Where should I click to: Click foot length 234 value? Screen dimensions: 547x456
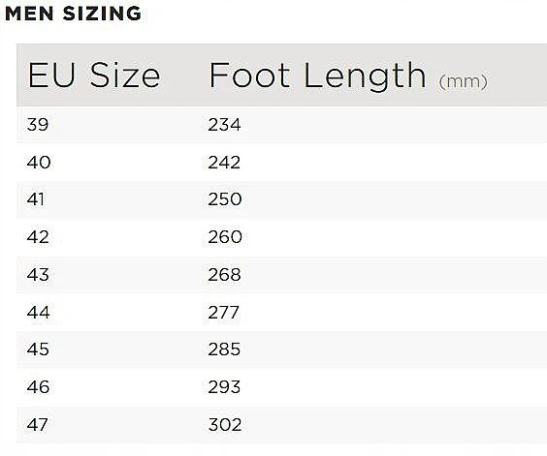[224, 125]
